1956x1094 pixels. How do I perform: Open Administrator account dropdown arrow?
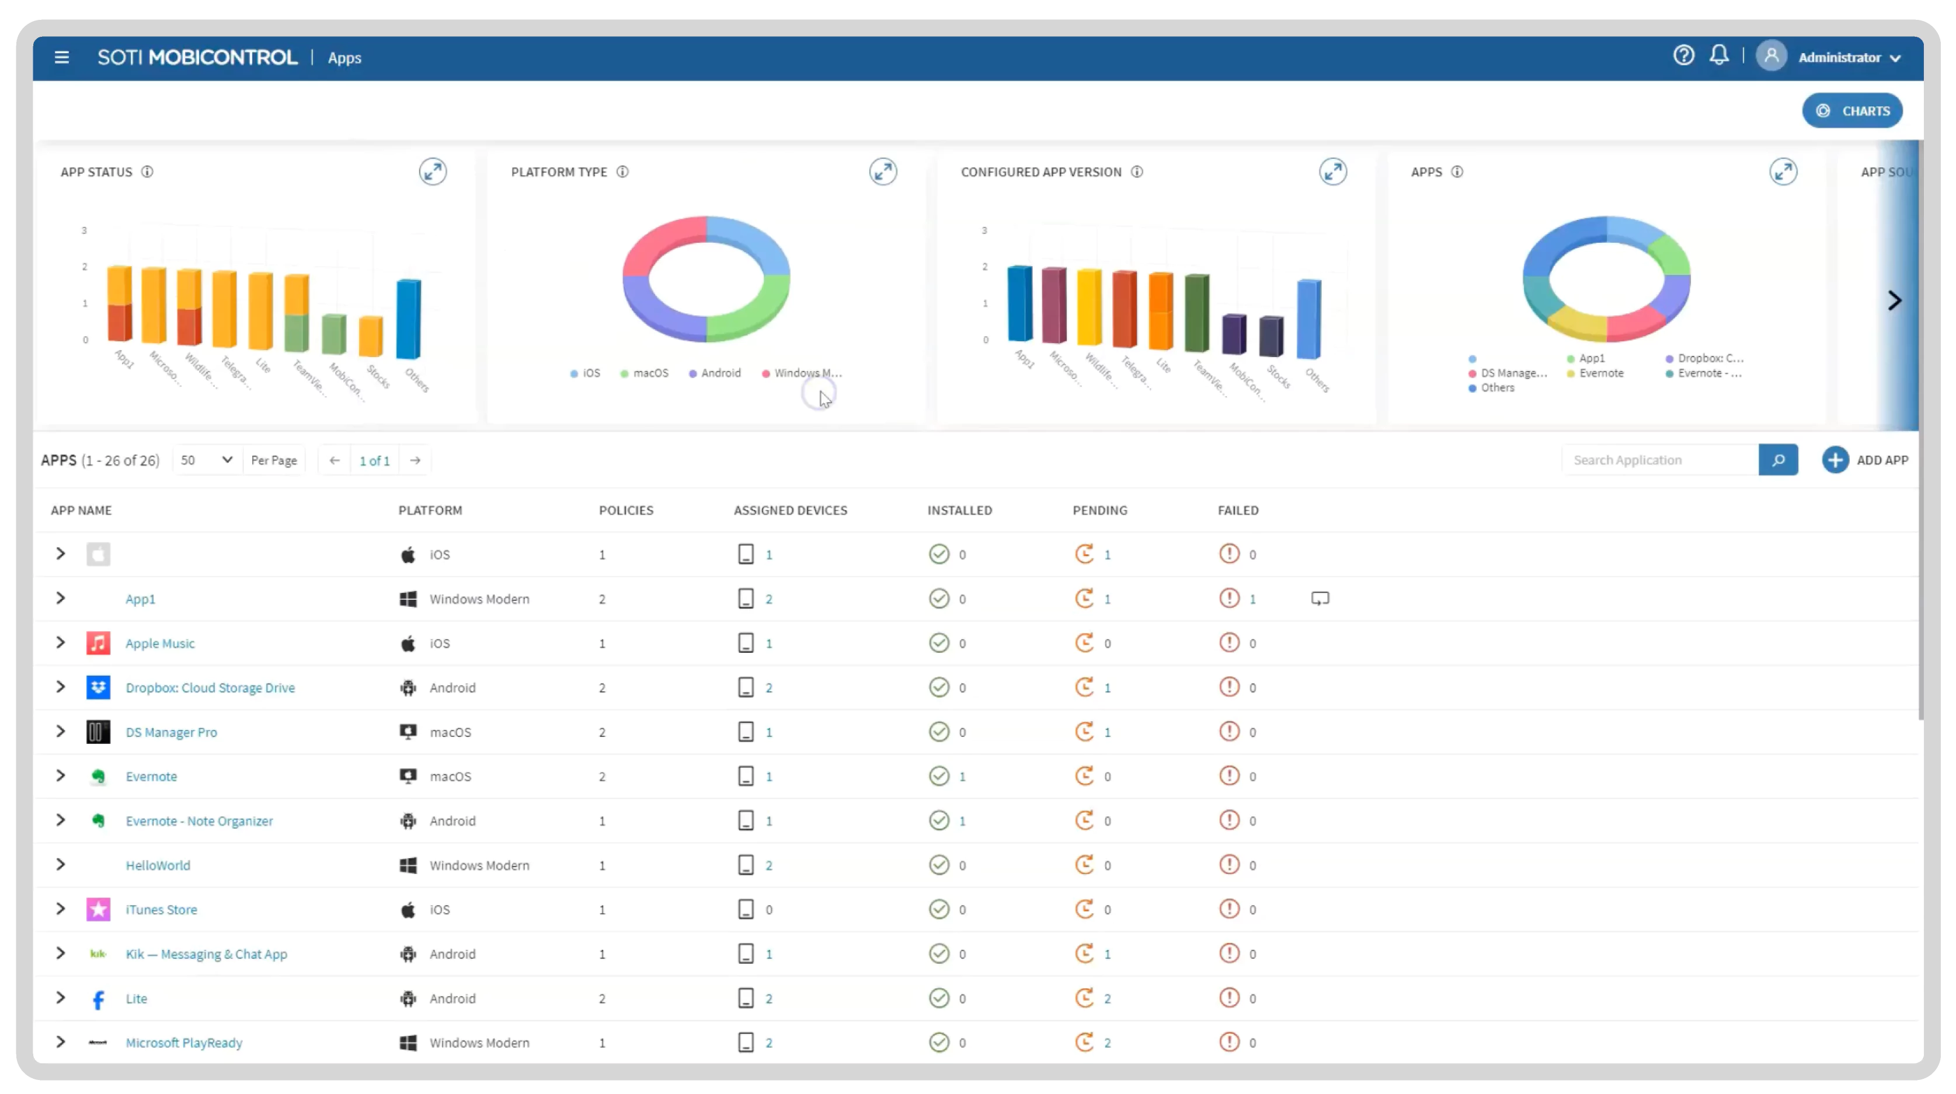1895,58
